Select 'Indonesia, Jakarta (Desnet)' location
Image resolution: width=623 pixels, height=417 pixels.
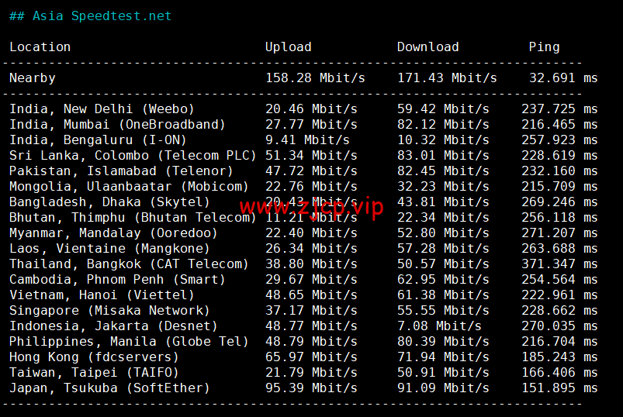coord(113,326)
